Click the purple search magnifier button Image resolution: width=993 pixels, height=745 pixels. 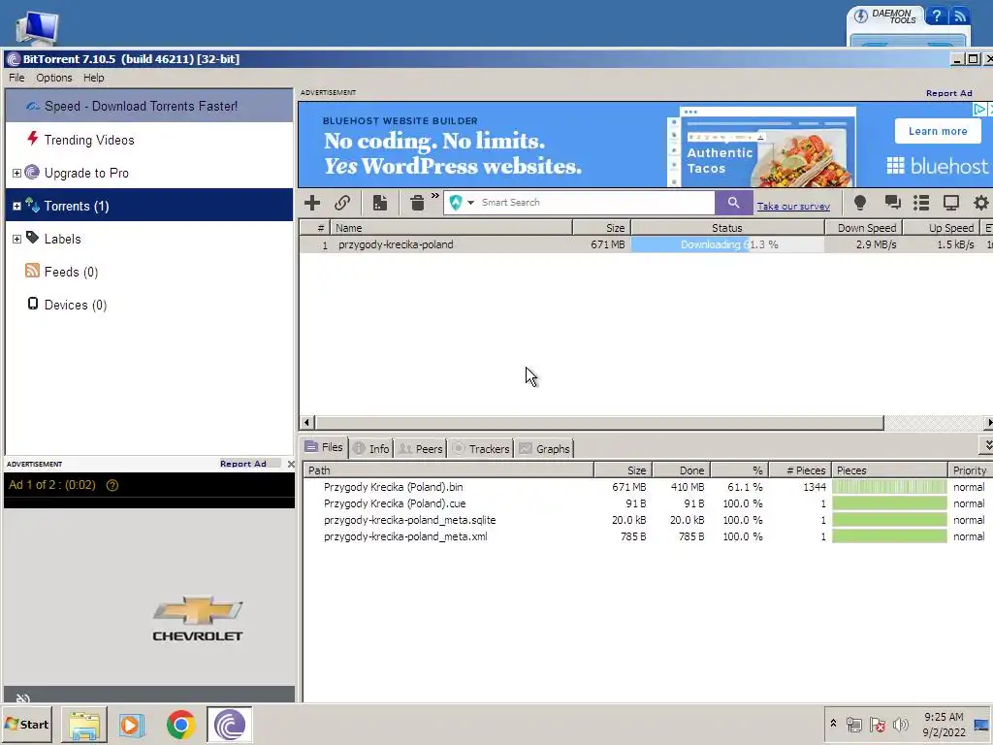pos(733,203)
